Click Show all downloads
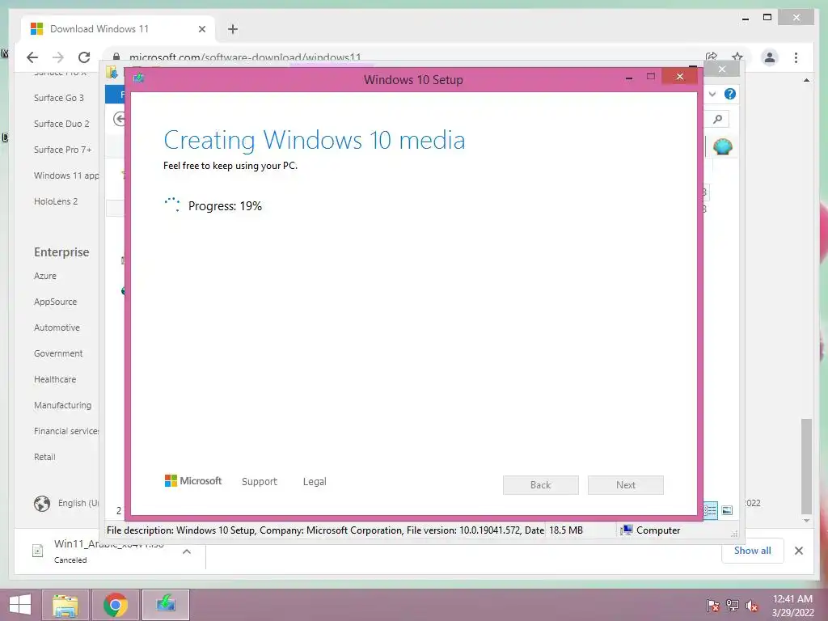828x621 pixels. pyautogui.click(x=752, y=550)
